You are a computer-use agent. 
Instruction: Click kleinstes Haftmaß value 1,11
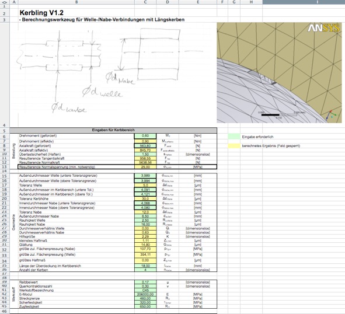click(x=145, y=240)
